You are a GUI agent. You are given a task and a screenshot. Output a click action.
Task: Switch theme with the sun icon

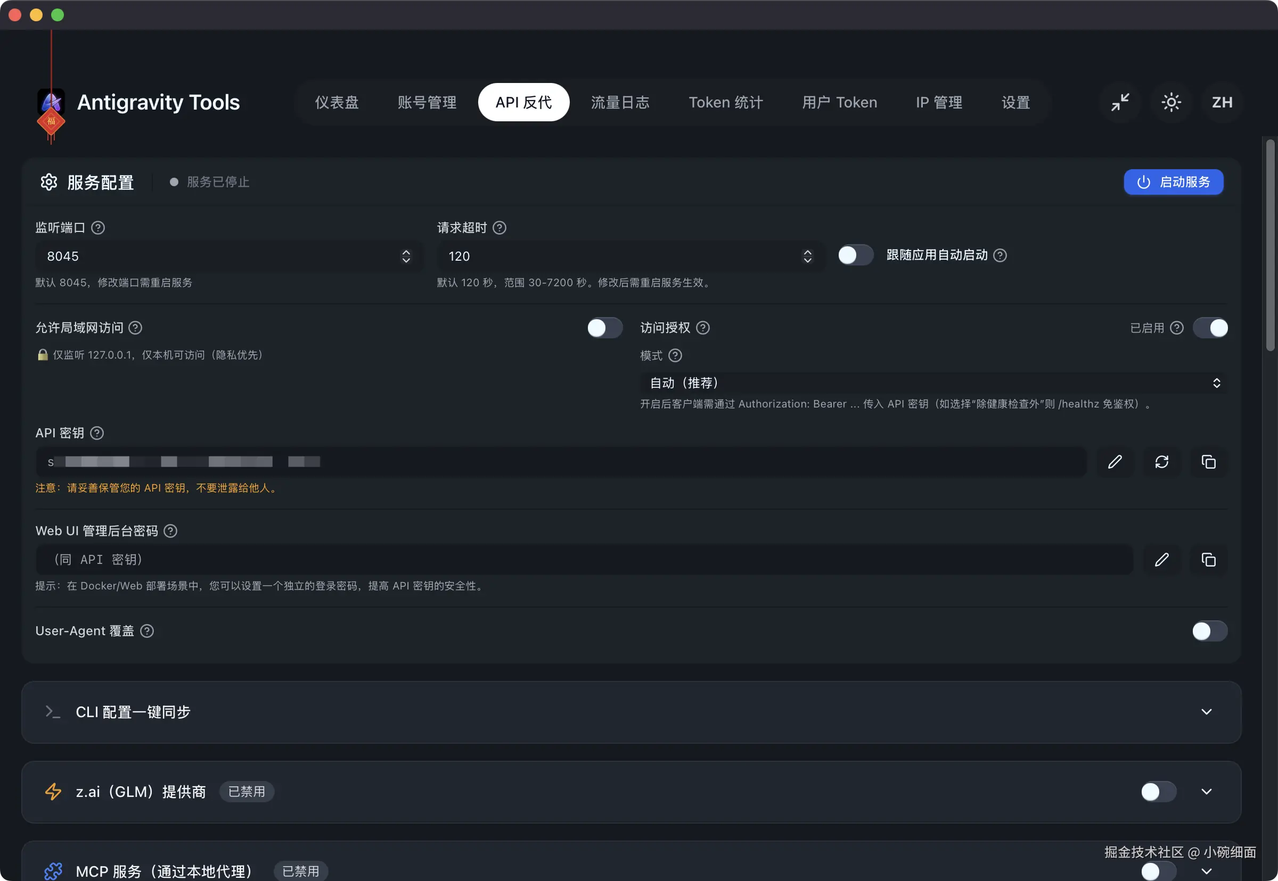1171,102
